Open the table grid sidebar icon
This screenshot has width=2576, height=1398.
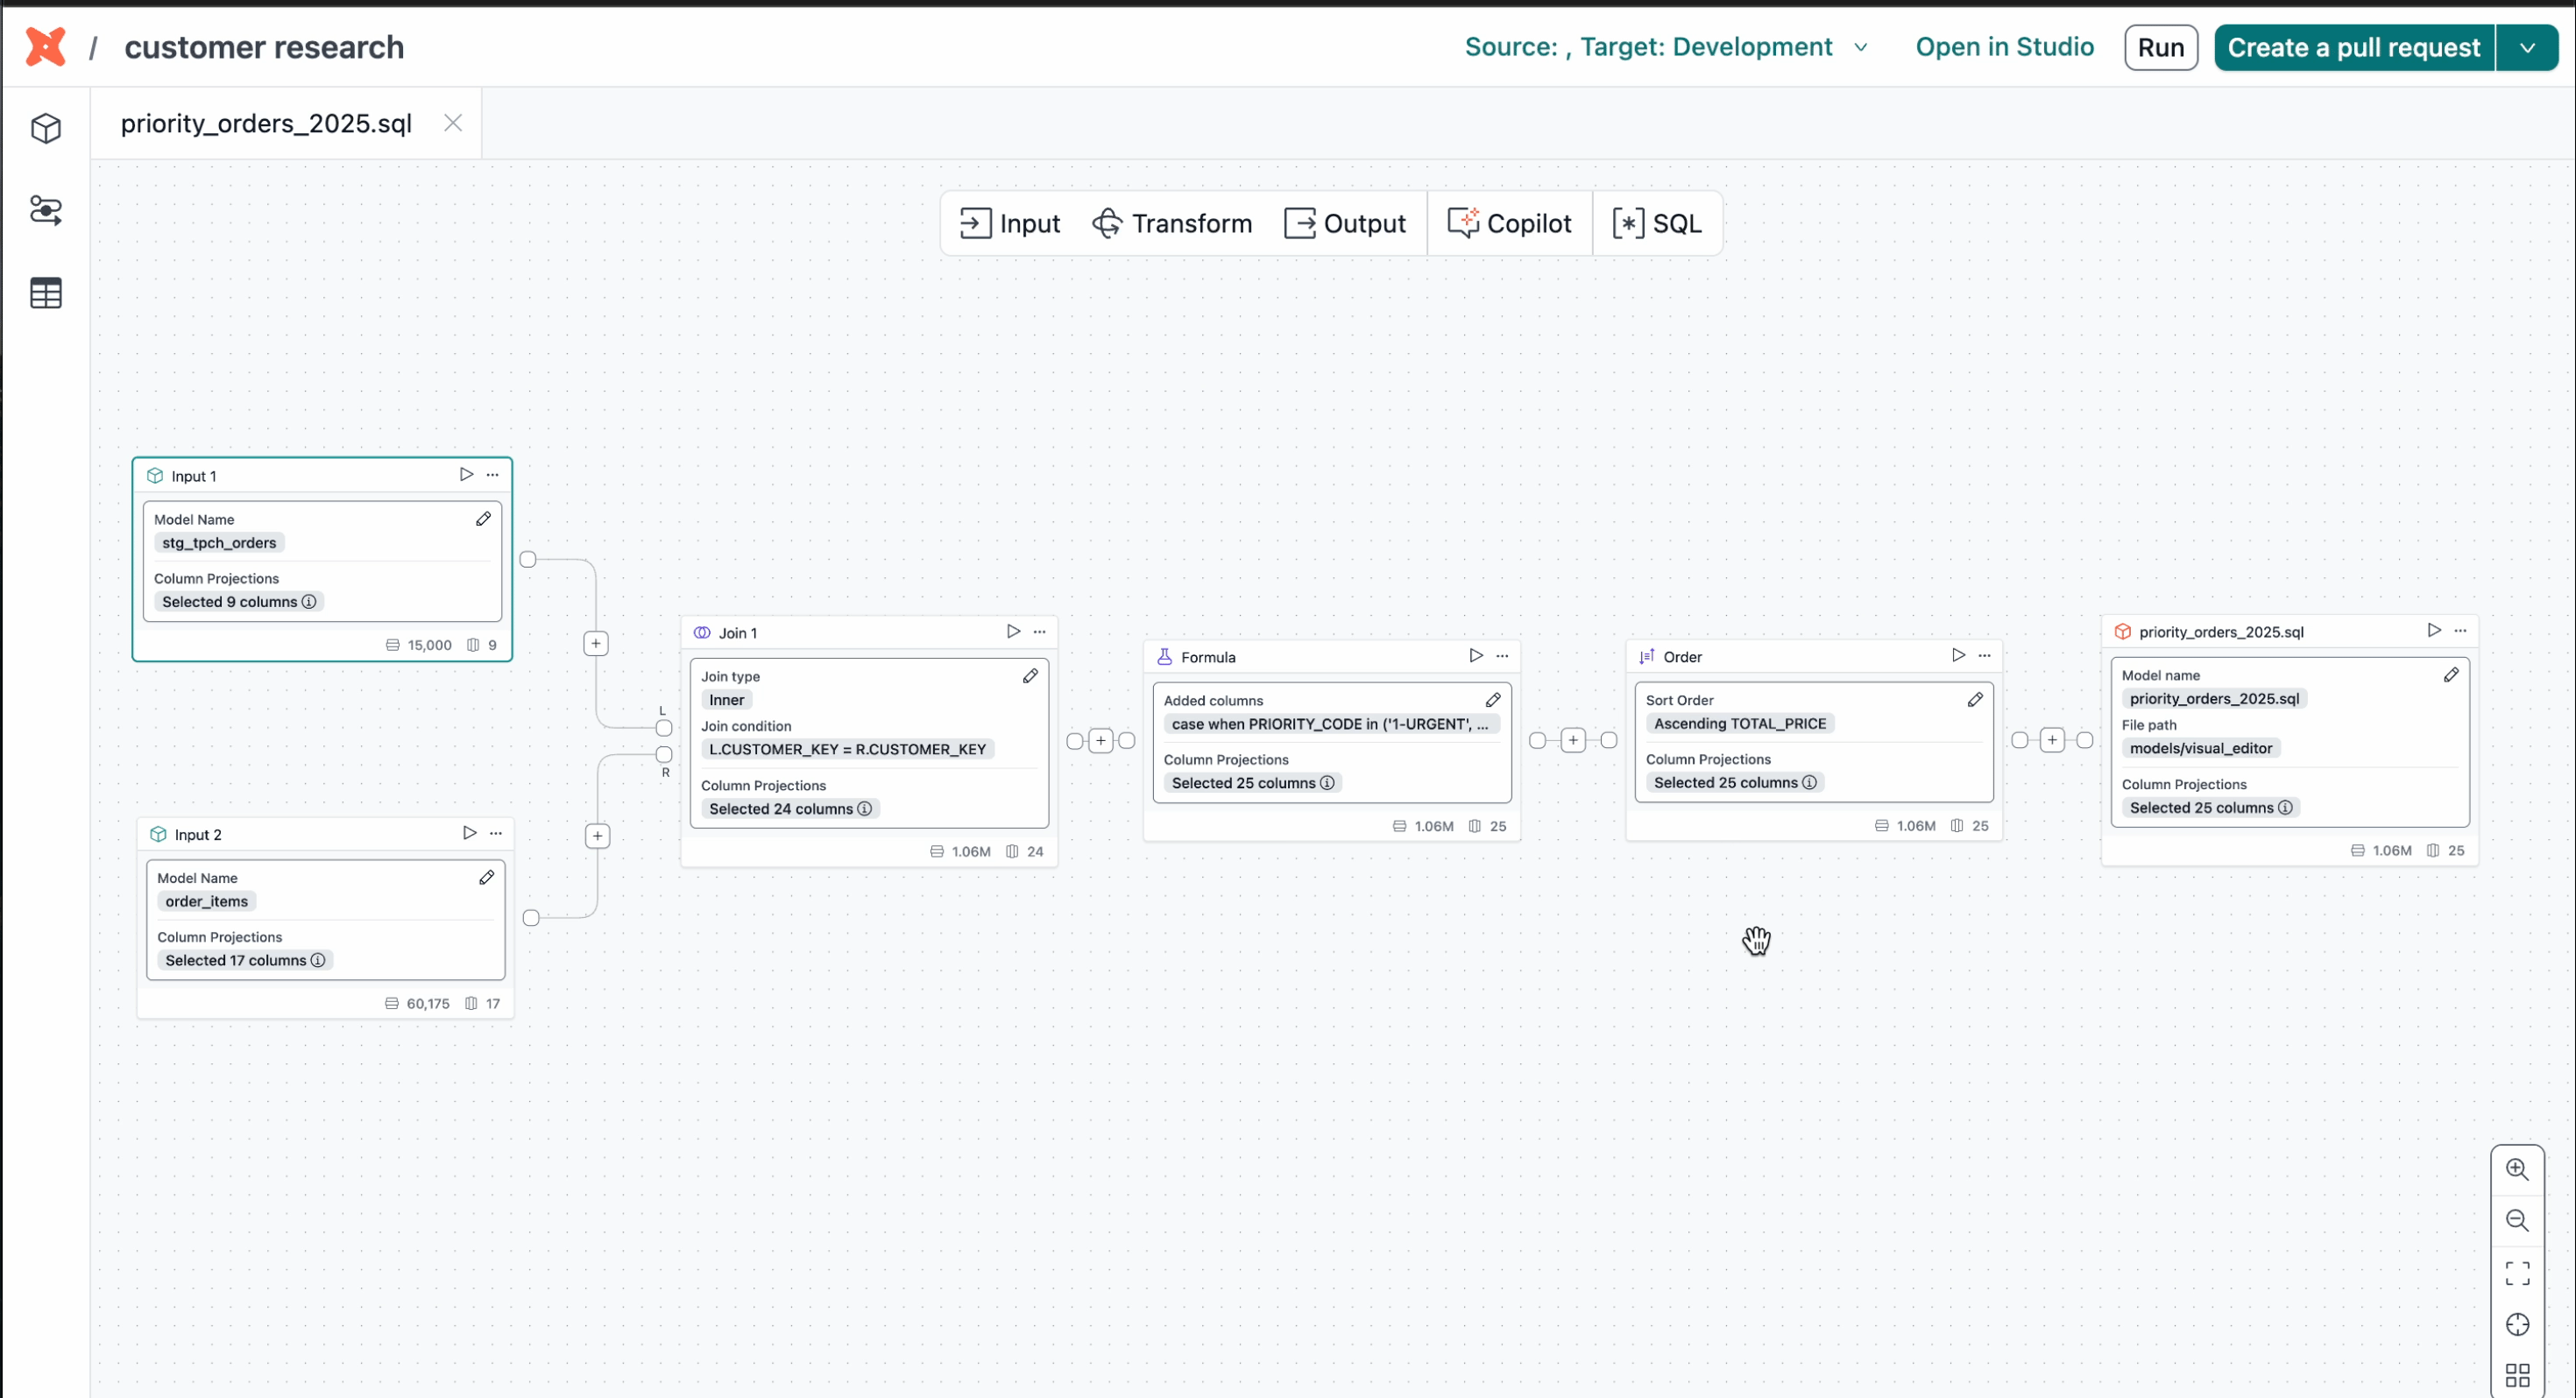coord(46,293)
